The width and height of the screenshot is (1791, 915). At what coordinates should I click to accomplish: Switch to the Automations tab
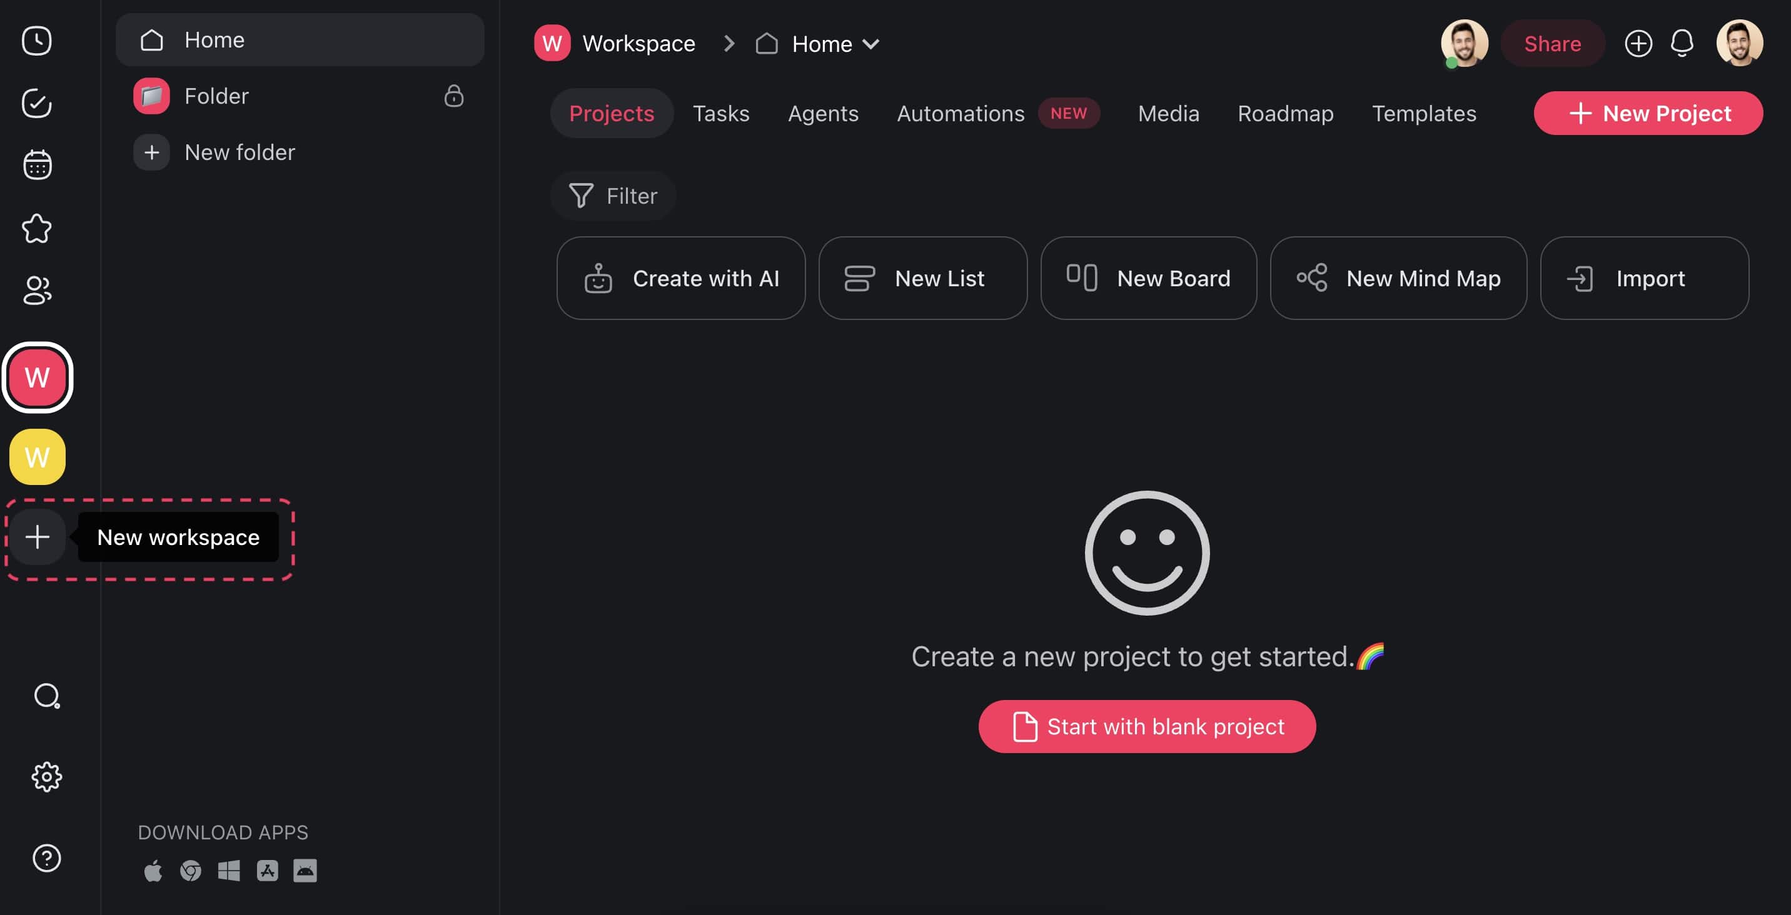[960, 113]
